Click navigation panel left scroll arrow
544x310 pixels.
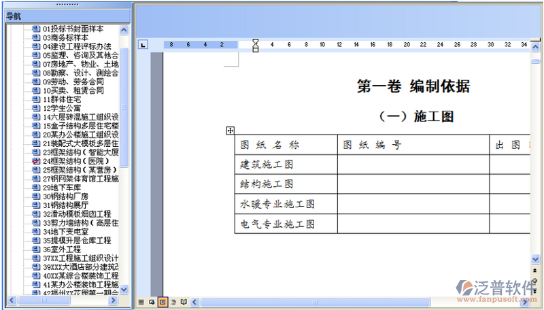(x=12, y=300)
